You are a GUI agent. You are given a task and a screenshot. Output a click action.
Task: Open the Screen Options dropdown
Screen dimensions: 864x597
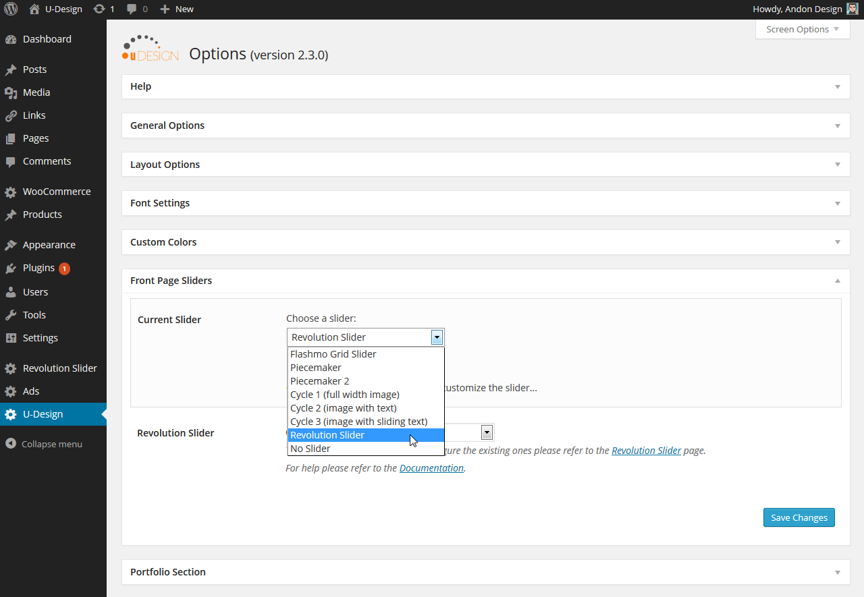point(803,30)
